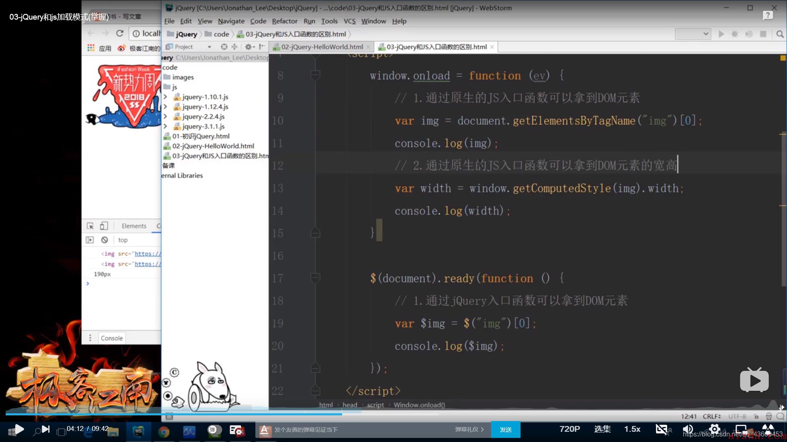Expand jquery-1.10.1.js tree node

(165, 97)
